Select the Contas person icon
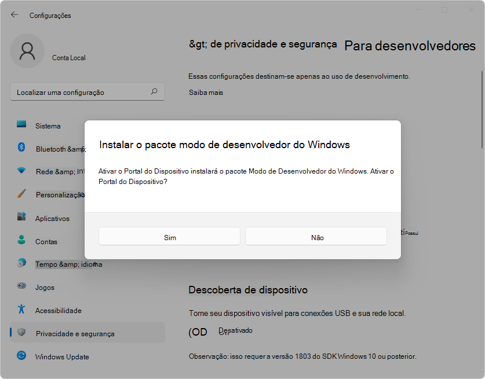 (21, 240)
